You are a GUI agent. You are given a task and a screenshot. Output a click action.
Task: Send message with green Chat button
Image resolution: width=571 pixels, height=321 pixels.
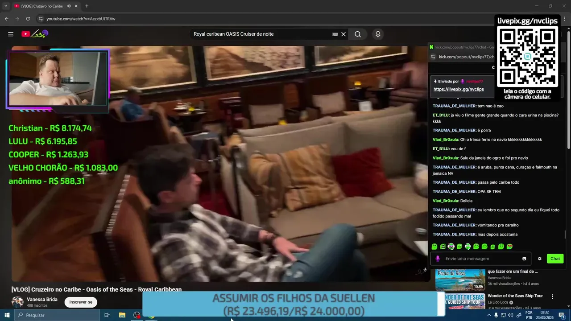pos(555,259)
